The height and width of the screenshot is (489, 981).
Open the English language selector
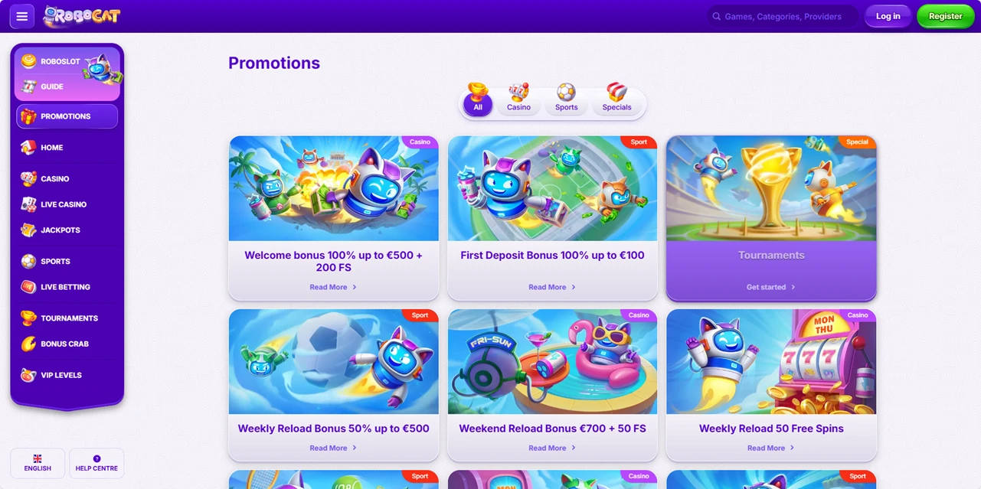point(38,464)
